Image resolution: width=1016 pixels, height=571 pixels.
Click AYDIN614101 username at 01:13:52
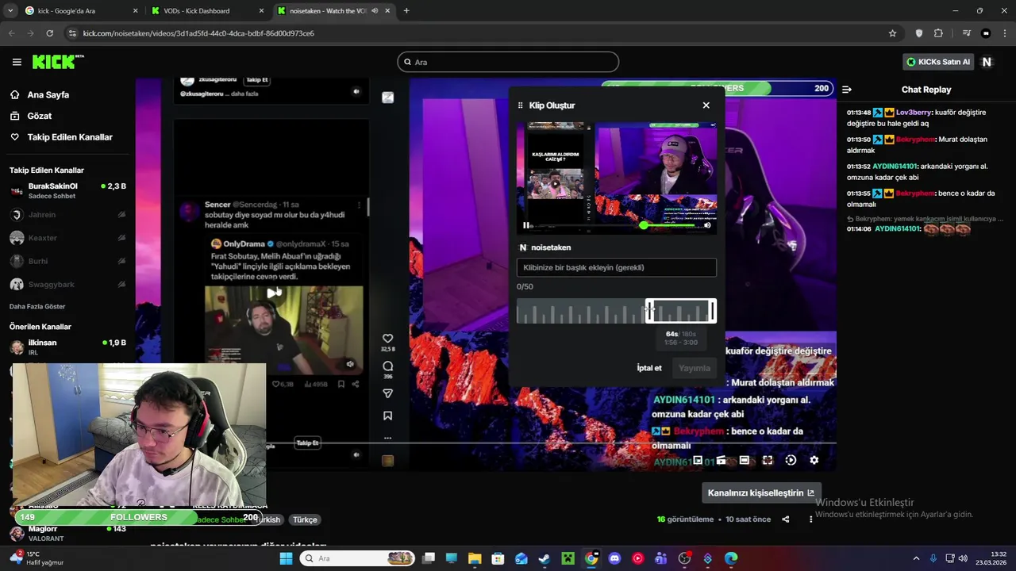point(895,167)
